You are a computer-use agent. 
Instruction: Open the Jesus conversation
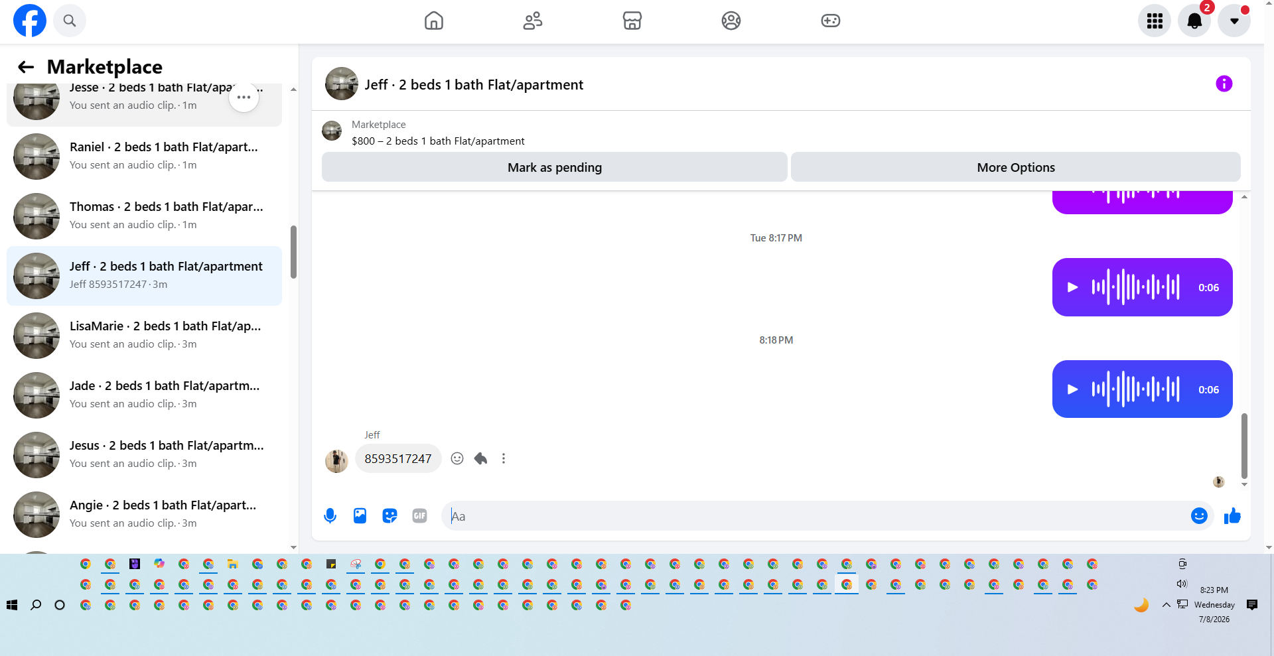coord(144,455)
